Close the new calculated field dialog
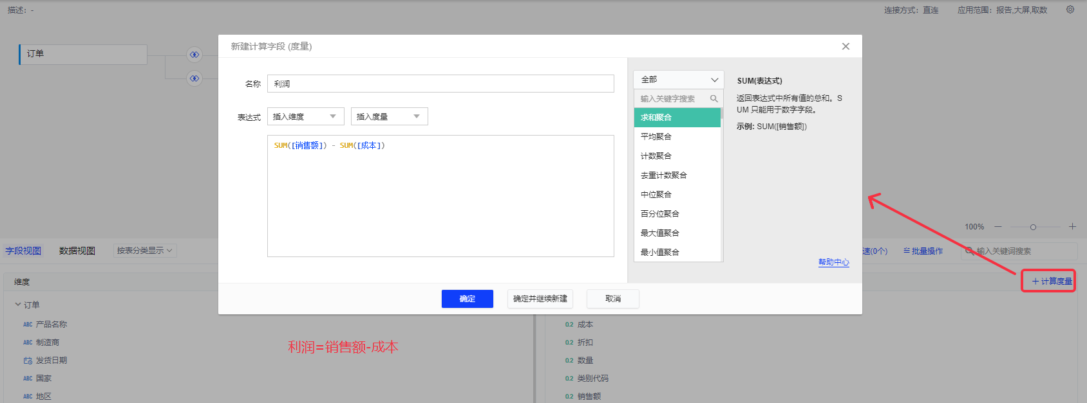 pos(846,46)
